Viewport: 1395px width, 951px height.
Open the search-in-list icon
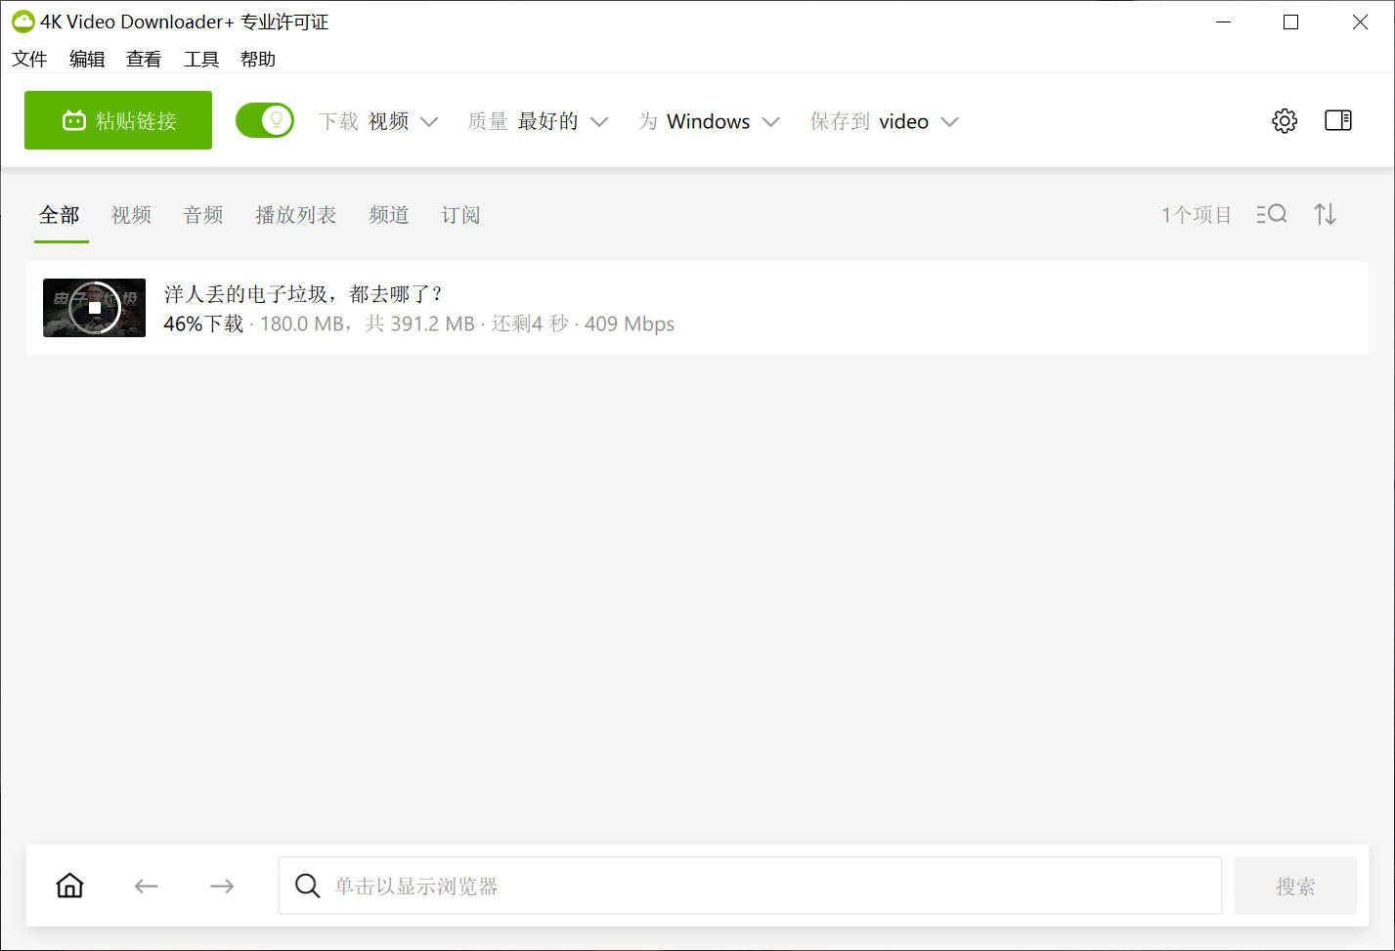[1271, 214]
